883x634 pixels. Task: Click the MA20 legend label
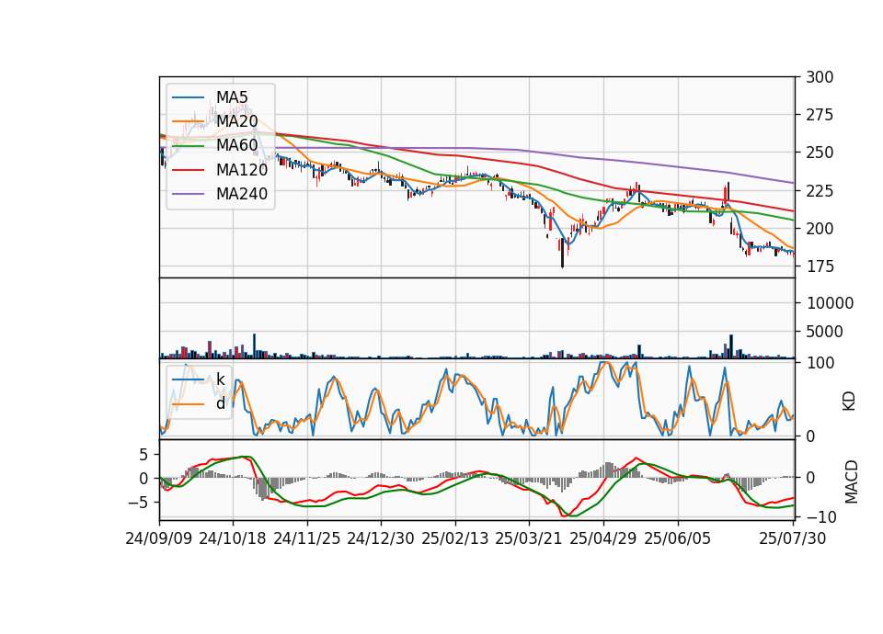(237, 121)
